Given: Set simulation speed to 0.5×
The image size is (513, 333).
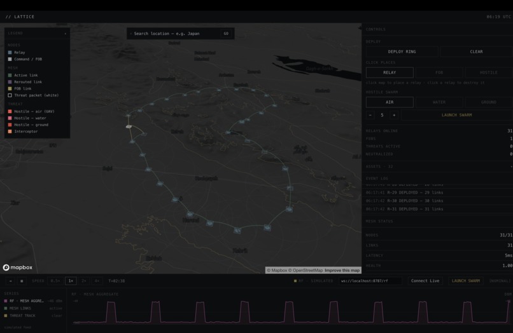Looking at the screenshot, I should tap(55, 281).
